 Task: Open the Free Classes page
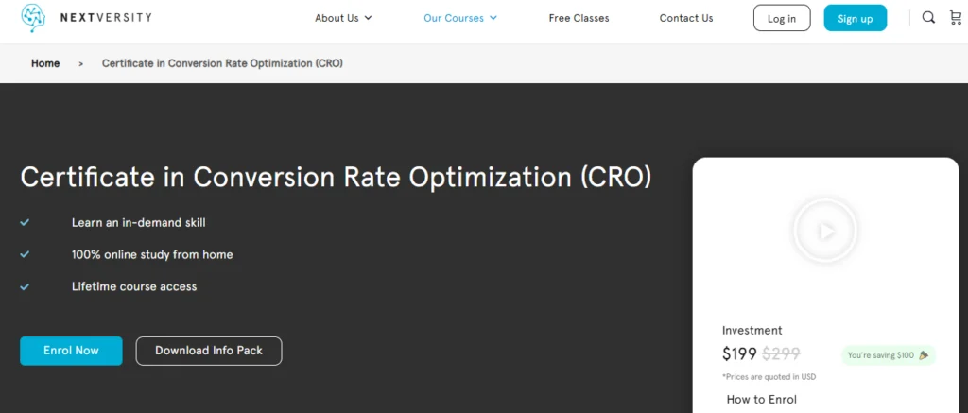(579, 18)
